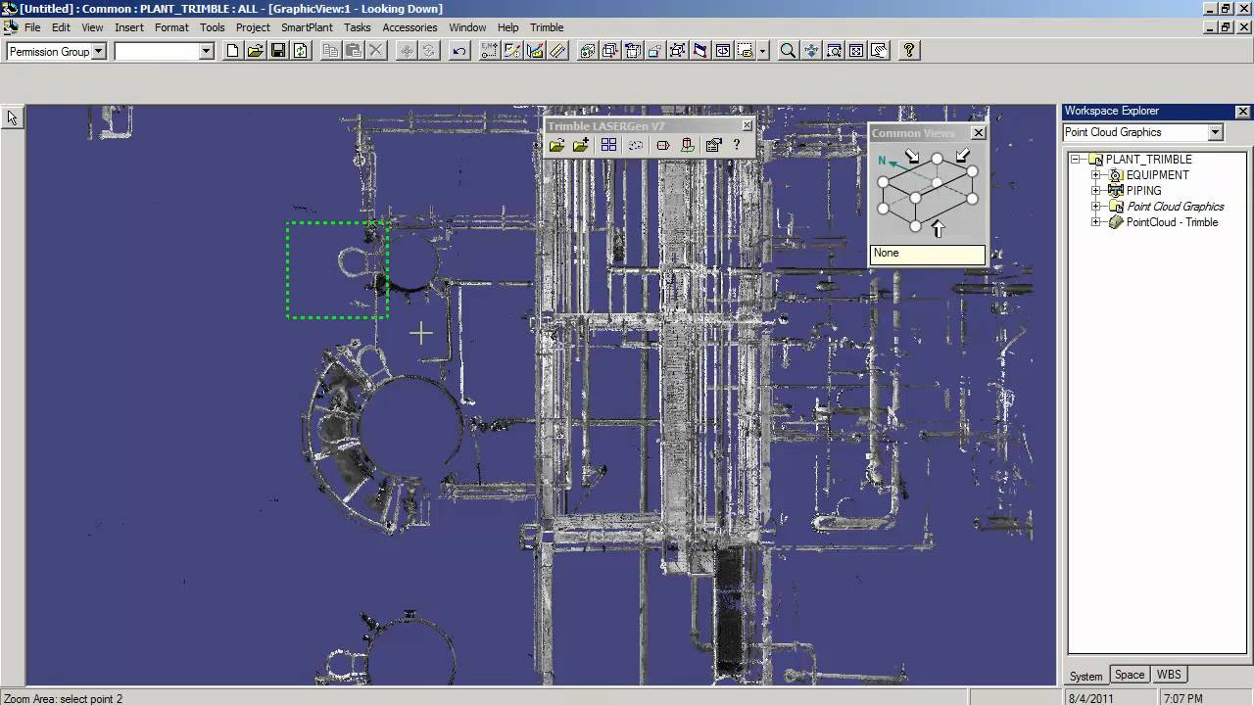The height and width of the screenshot is (705, 1254).
Task: Expand the PointCloud - Trimble node
Action: coord(1096,222)
